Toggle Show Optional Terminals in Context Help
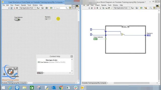The height and width of the screenshot is (90, 161). click(38, 73)
